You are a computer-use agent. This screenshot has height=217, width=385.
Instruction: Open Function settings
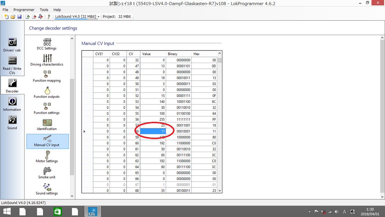(47, 108)
